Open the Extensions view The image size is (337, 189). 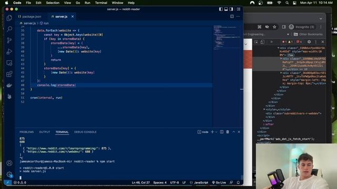pyautogui.click(x=9, y=74)
